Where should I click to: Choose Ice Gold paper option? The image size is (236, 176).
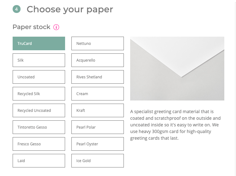point(98,161)
